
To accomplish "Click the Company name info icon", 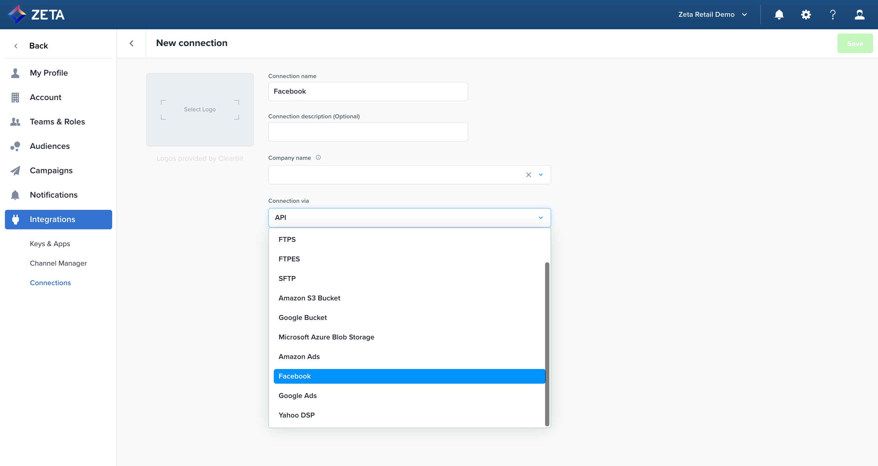I will (318, 157).
